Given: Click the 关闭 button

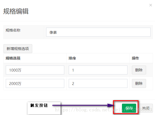Looking at the screenshot, I should coord(146,108).
